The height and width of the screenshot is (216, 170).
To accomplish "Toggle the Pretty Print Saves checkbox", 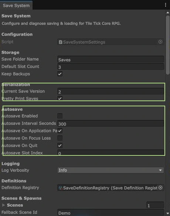I will coord(60,98).
